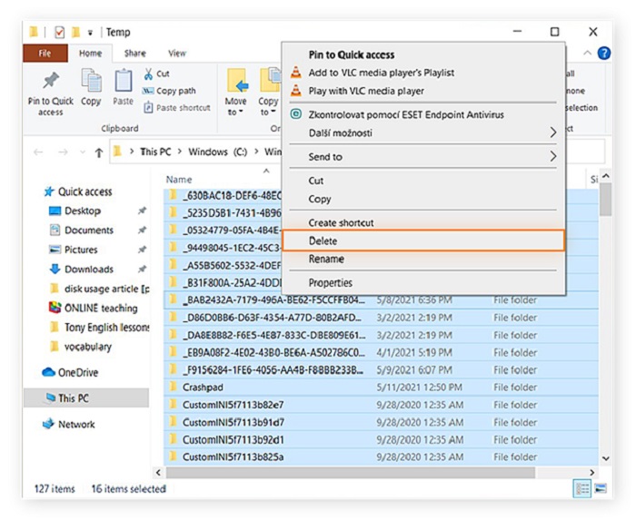This screenshot has width=636, height=520.
Task: Click the New folder icon in title bar
Action: (x=75, y=32)
